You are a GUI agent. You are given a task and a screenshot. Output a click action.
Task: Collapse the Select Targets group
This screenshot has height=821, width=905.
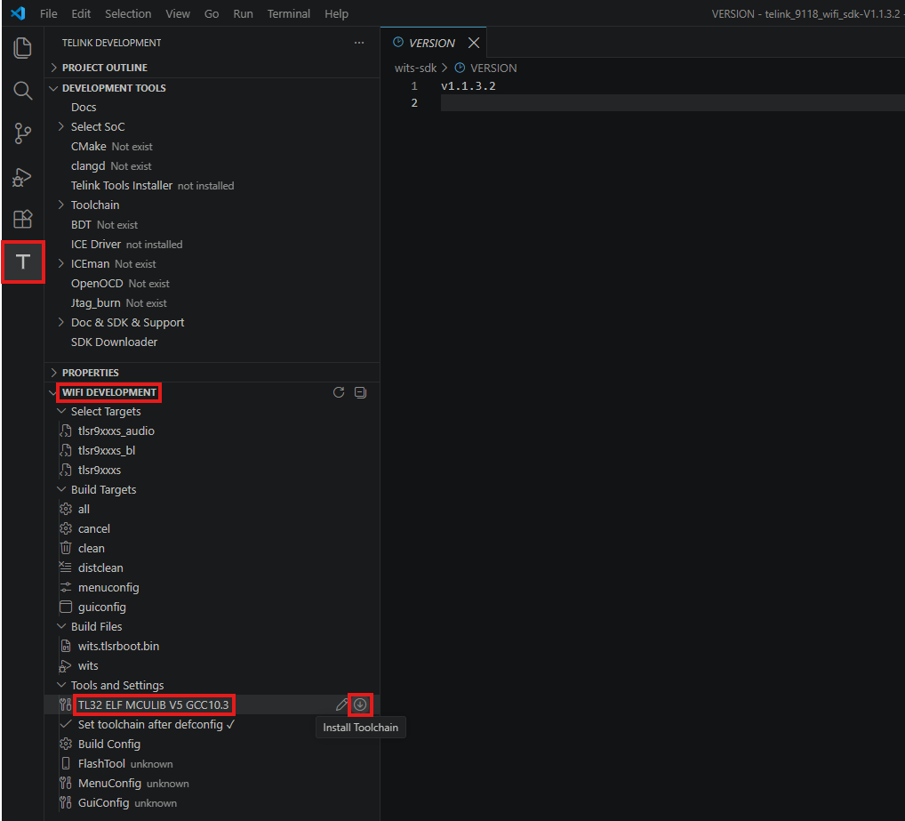61,411
